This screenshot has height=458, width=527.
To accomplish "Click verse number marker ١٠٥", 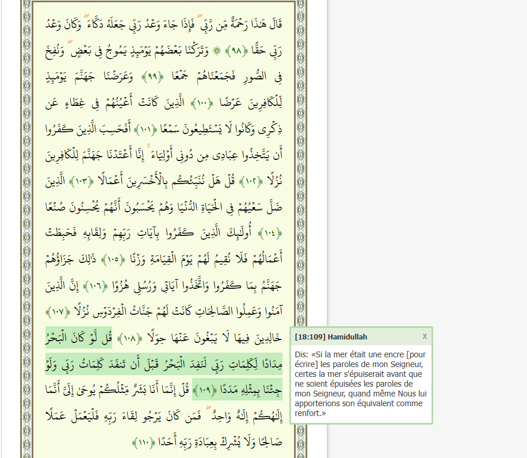I will tap(113, 259).
